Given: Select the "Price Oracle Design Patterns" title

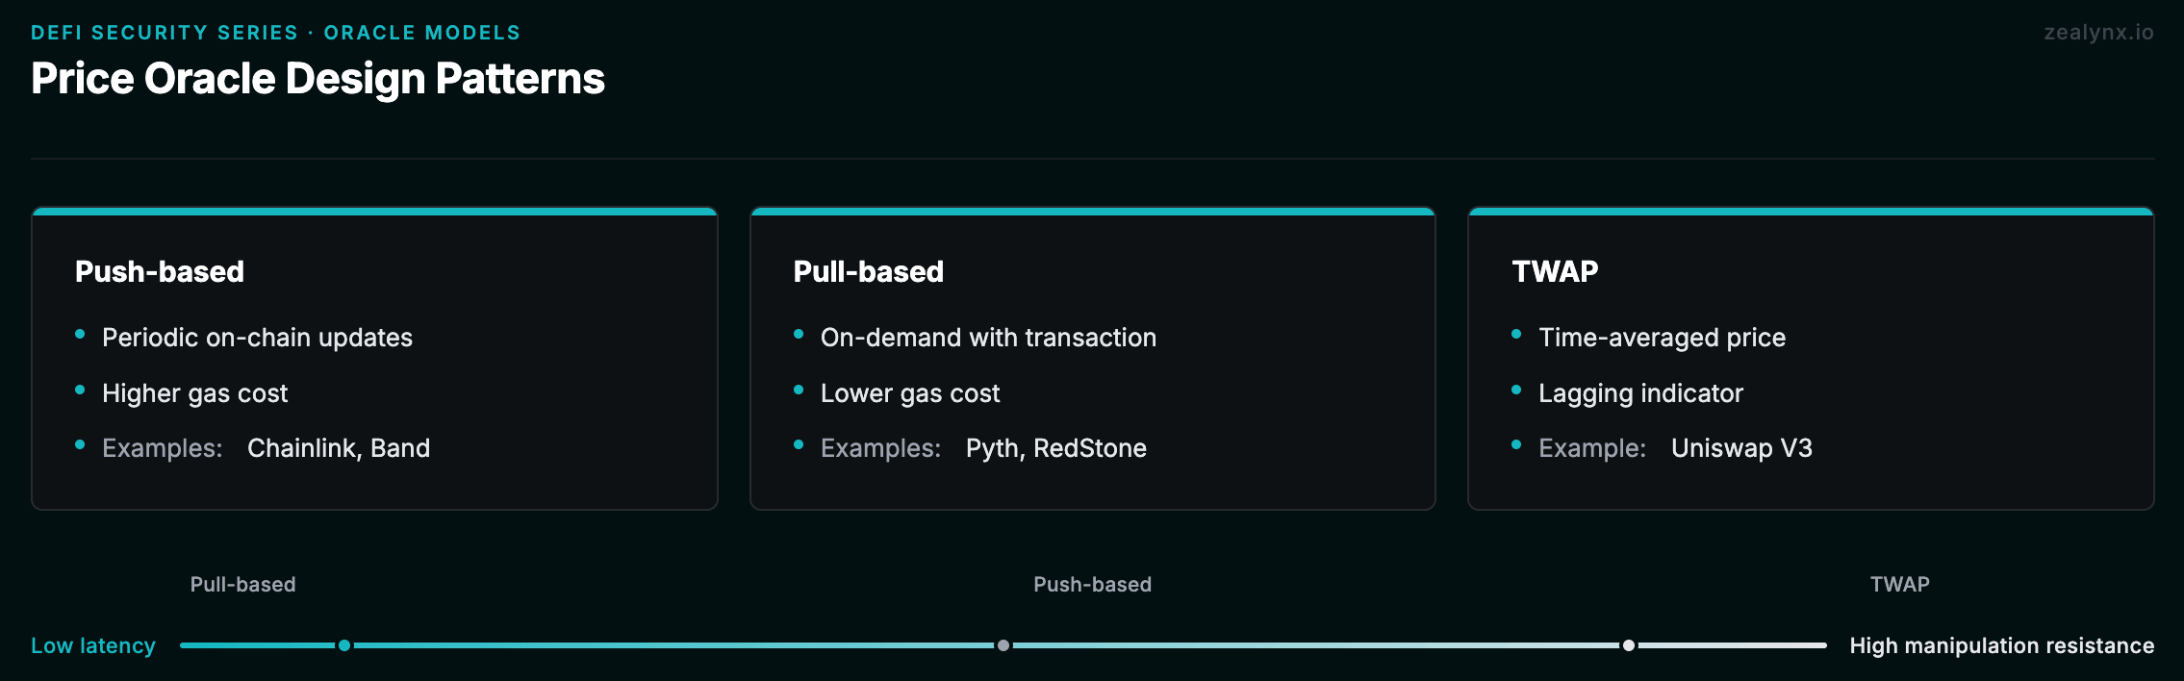Looking at the screenshot, I should (317, 79).
